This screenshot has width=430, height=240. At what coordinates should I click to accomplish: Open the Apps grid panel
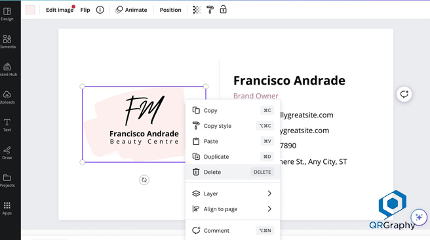[7, 209]
